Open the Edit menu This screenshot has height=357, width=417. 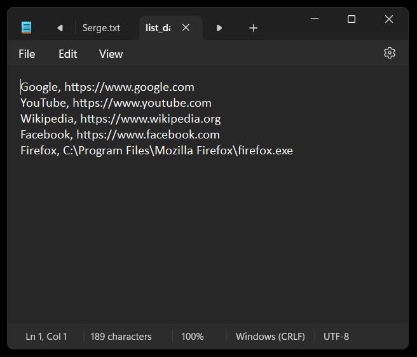(x=68, y=54)
